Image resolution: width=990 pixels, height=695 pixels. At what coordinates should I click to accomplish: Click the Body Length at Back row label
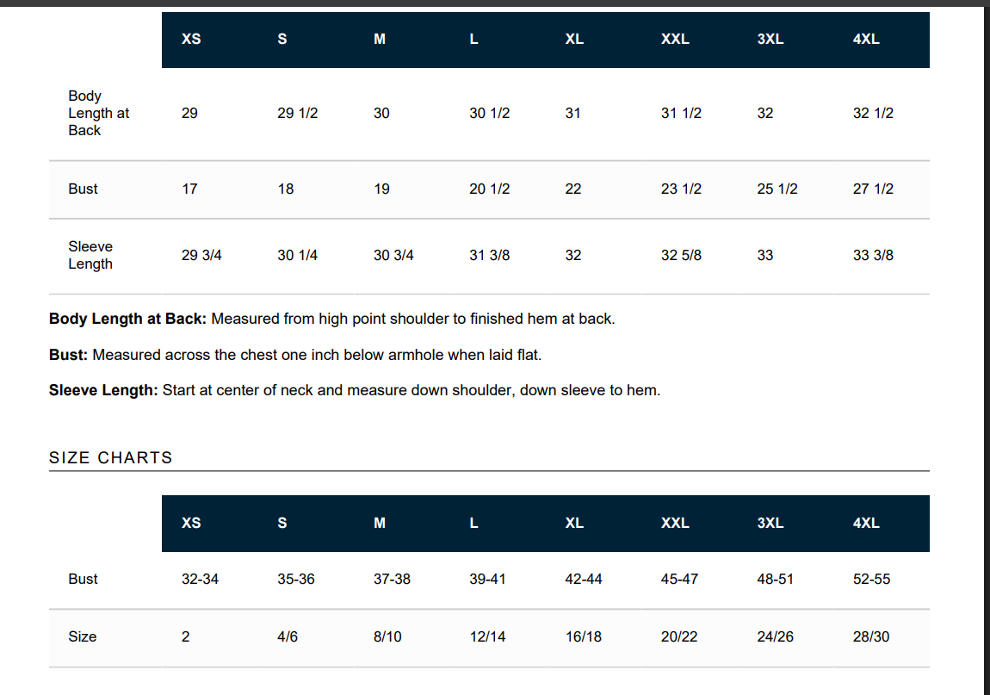pos(98,113)
